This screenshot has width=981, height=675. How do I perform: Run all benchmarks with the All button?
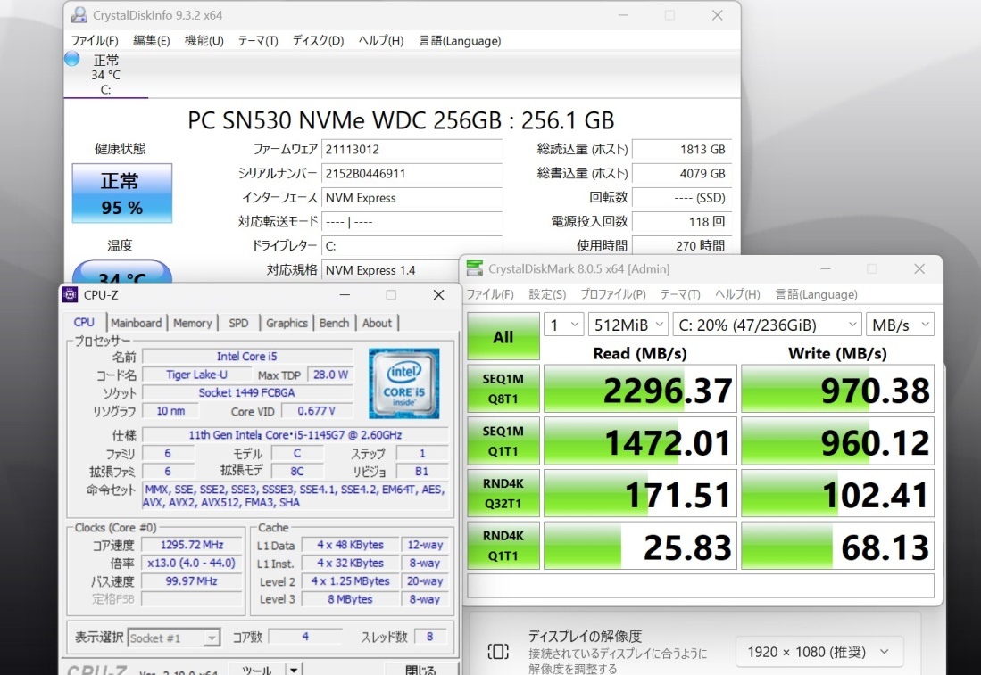pyautogui.click(x=503, y=337)
